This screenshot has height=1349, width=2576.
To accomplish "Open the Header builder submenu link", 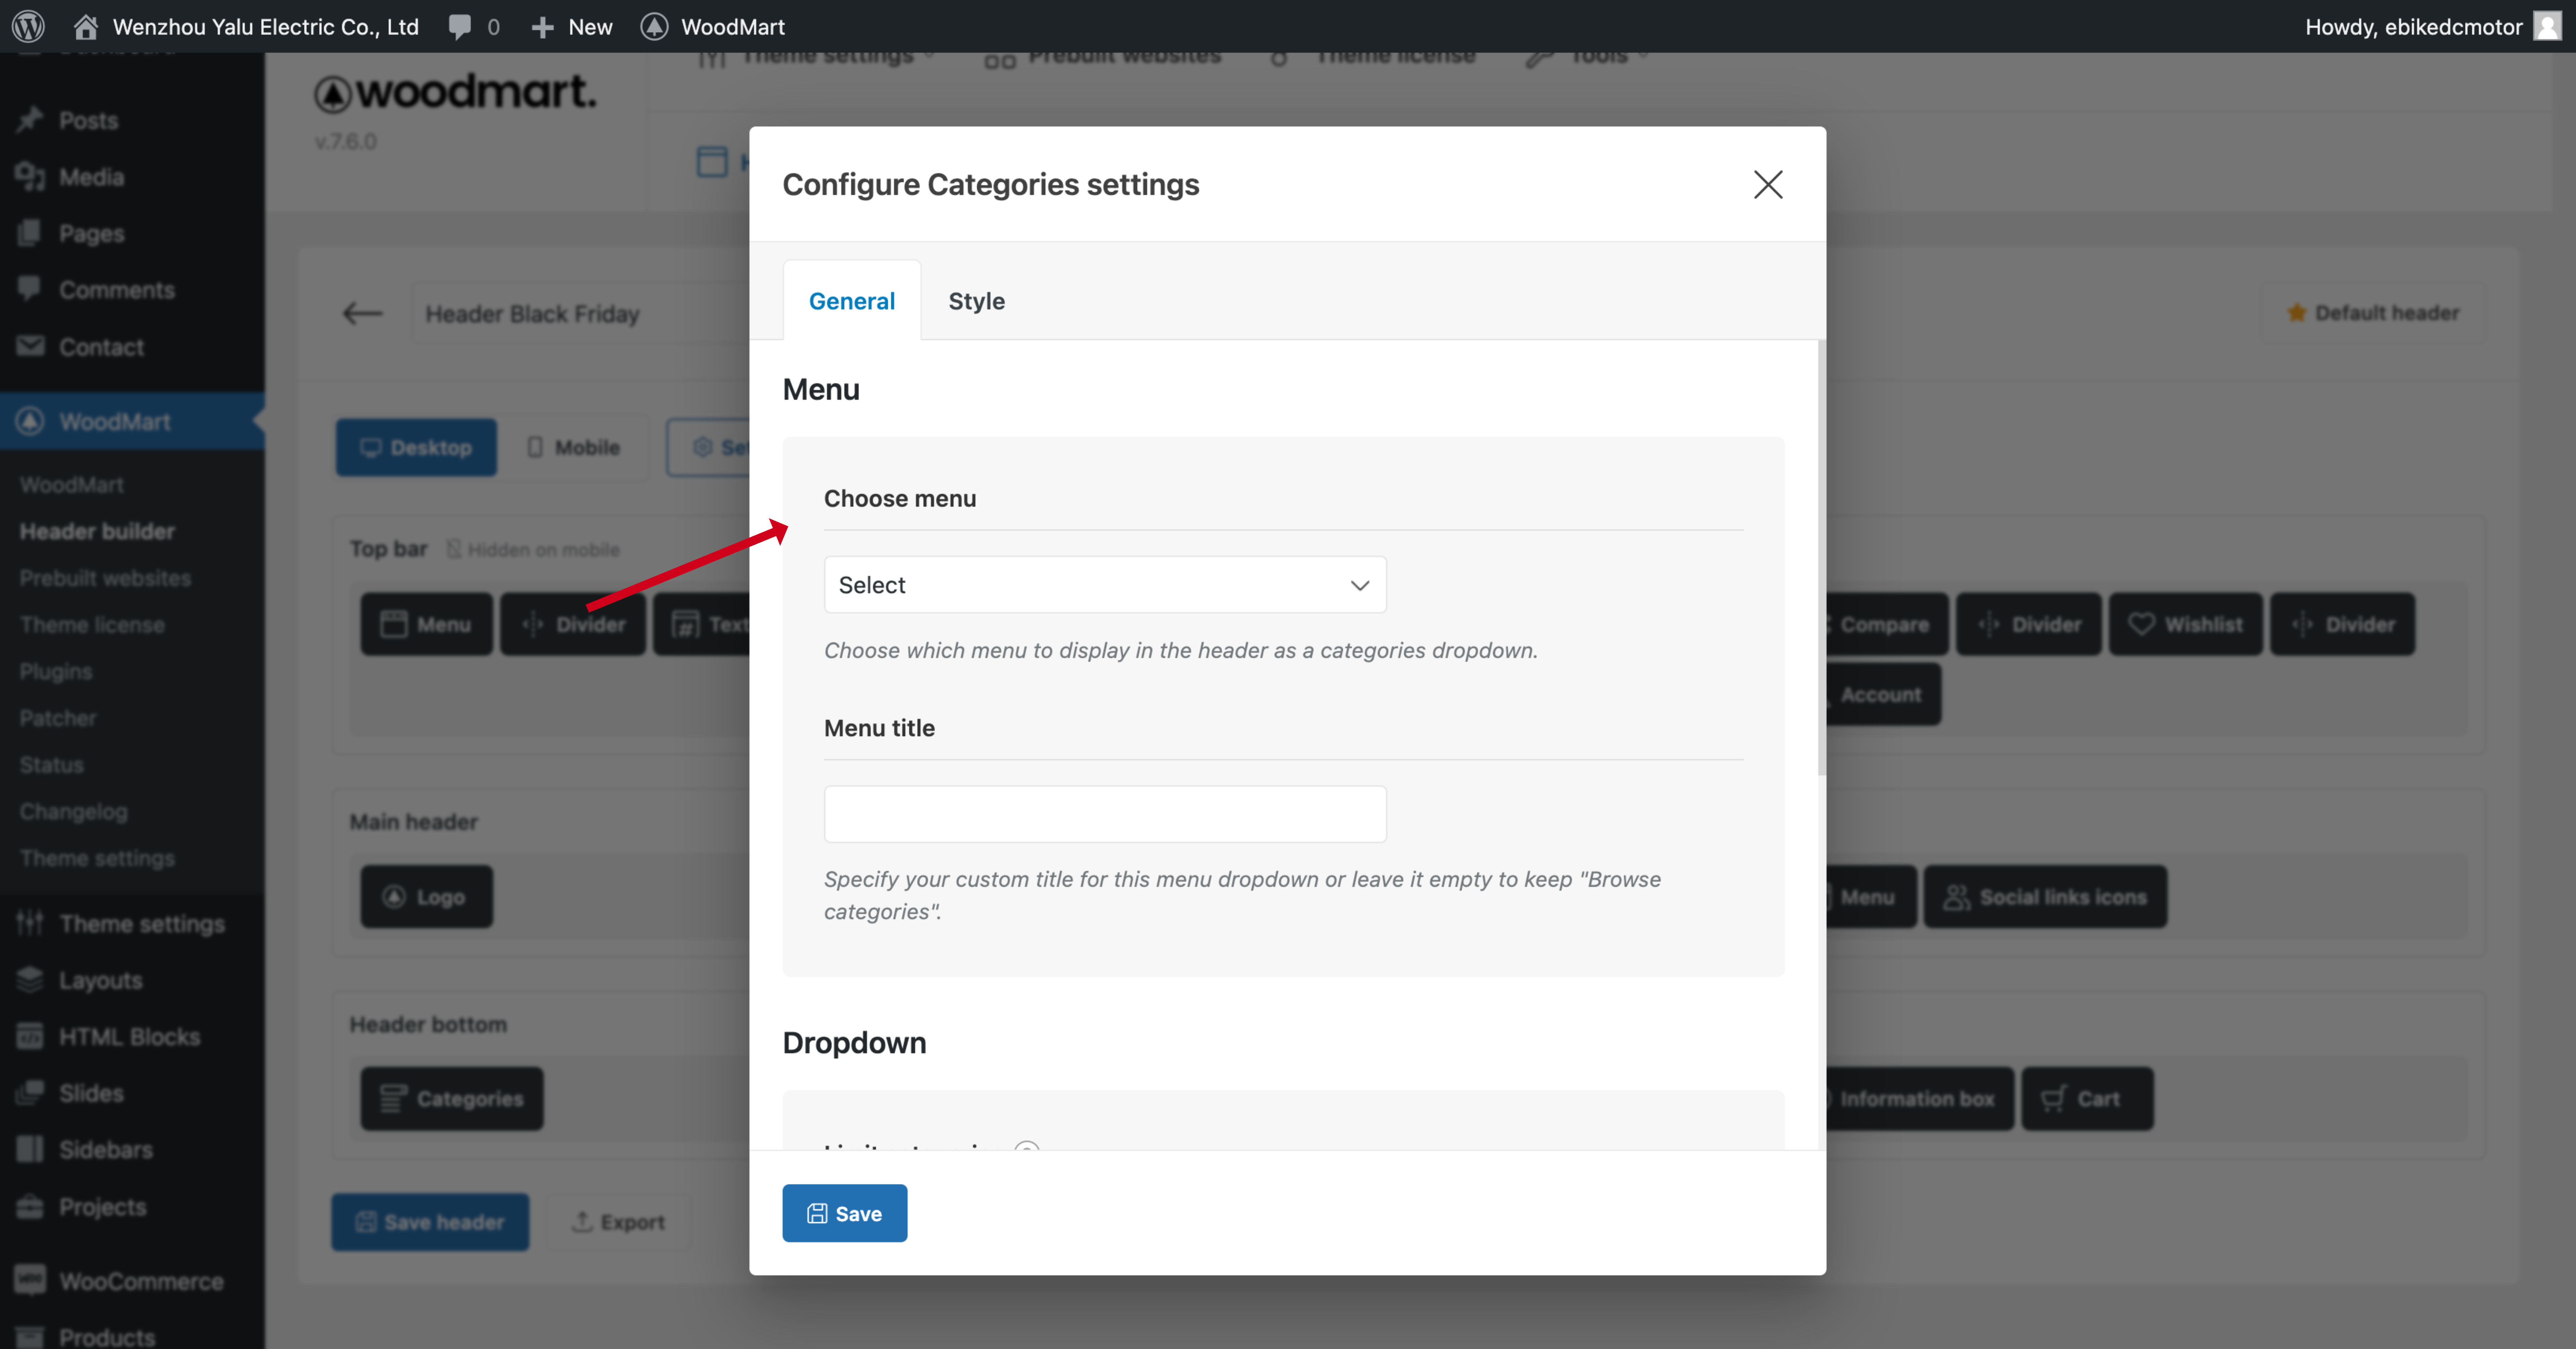I will [x=97, y=531].
